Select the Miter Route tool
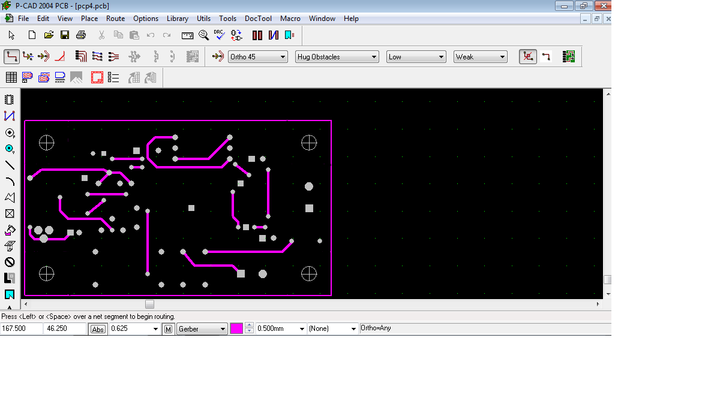This screenshot has height=416, width=705. click(60, 56)
